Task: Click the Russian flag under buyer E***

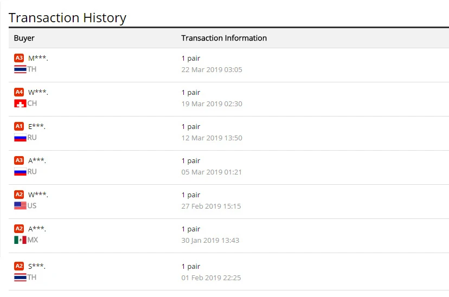Action: (20, 138)
